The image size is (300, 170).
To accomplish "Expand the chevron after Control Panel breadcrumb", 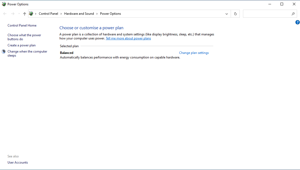I will point(61,14).
